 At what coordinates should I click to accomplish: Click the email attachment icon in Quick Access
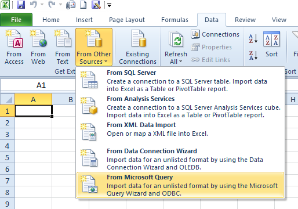(x=71, y=5)
